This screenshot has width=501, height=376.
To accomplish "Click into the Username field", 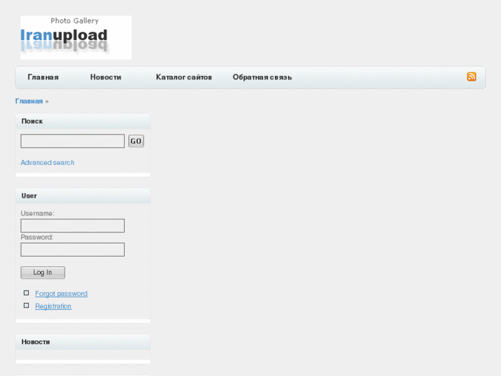I will tap(72, 226).
